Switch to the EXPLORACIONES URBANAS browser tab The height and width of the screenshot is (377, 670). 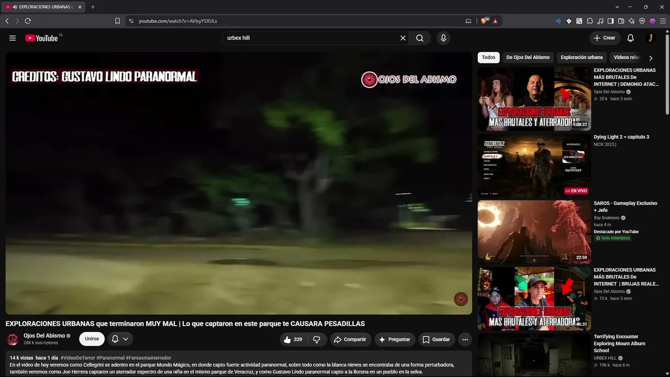[43, 7]
